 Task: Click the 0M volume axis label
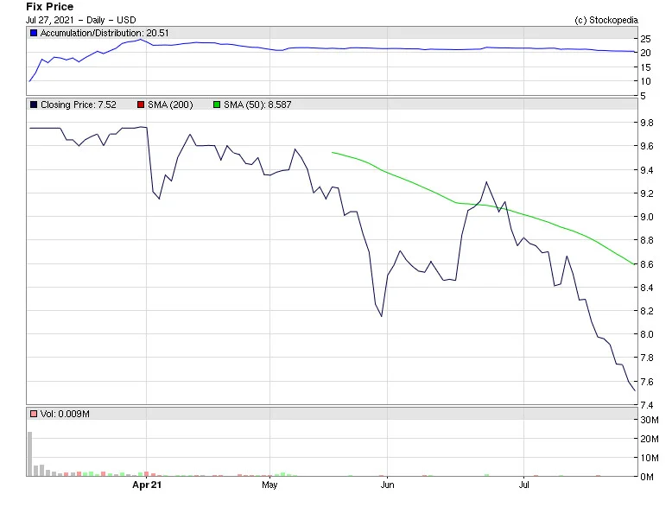(x=647, y=477)
